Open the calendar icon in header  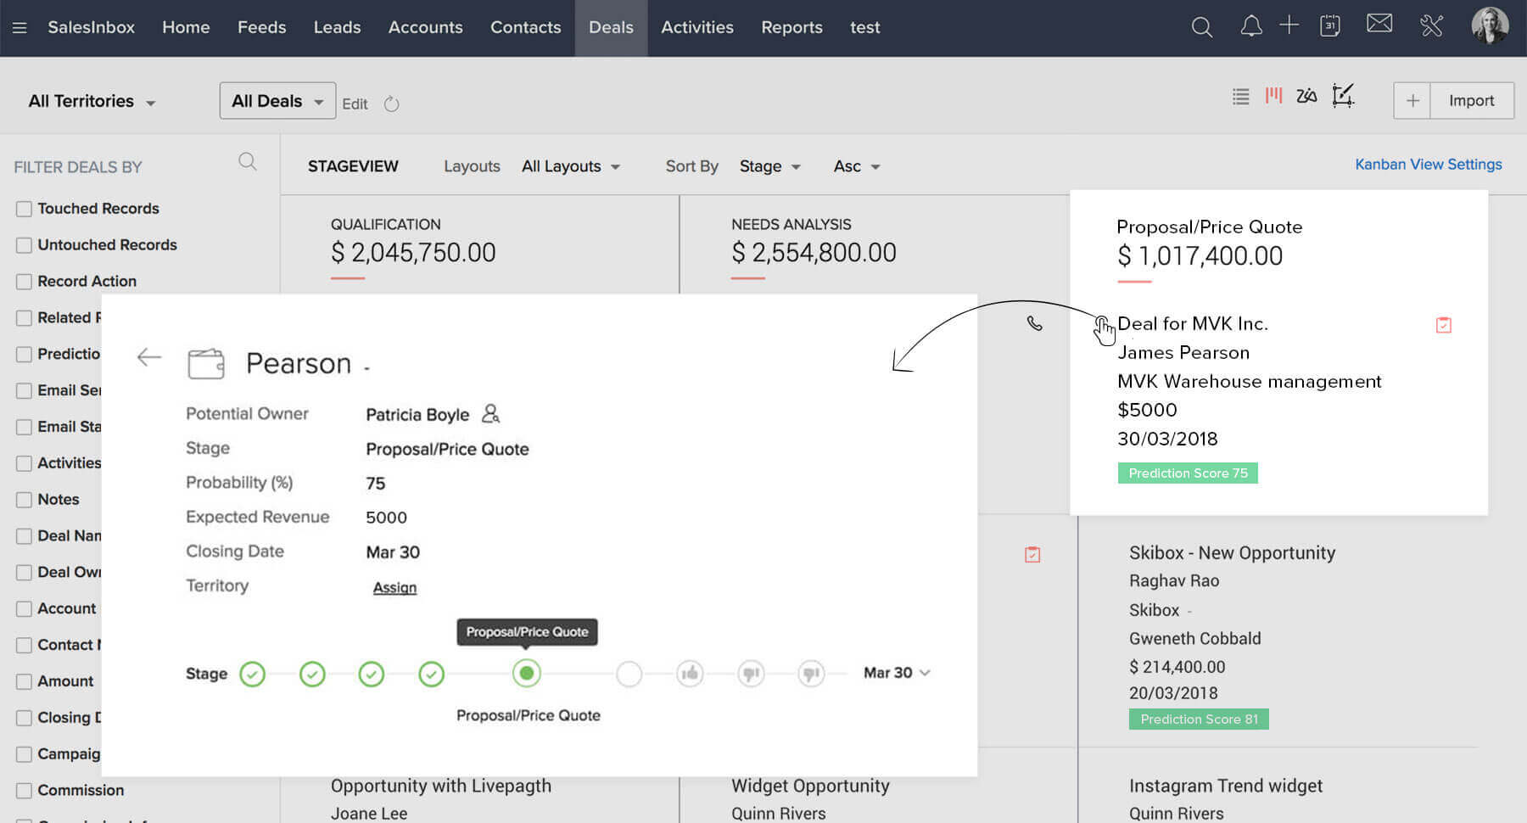(x=1329, y=26)
